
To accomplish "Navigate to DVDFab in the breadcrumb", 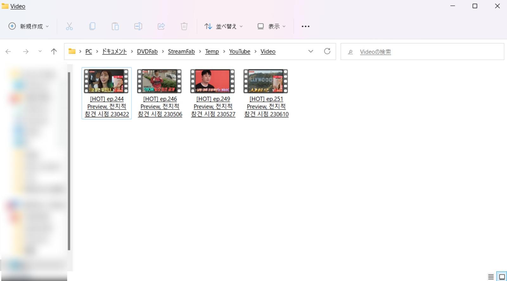I will [147, 51].
